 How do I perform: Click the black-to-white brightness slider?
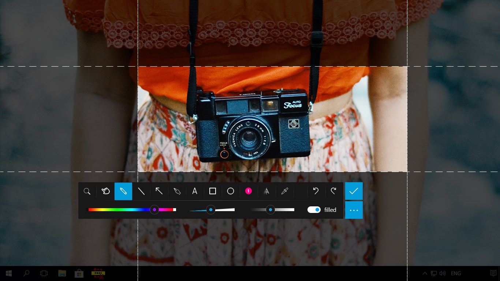tap(272, 210)
